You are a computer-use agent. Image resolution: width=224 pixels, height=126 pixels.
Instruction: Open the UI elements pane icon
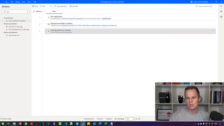coord(221,12)
